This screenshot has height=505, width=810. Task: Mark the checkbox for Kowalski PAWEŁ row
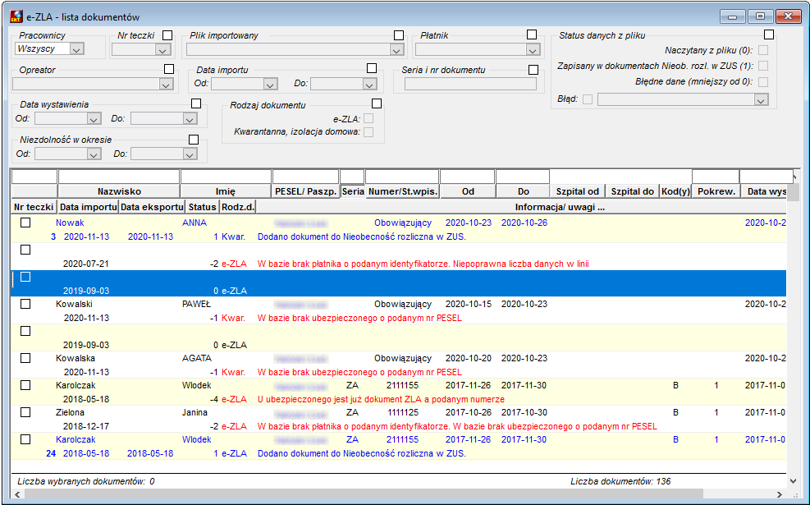tap(25, 304)
